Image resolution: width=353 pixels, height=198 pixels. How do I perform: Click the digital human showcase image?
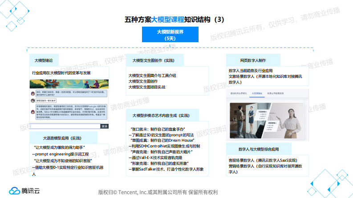click(x=266, y=121)
